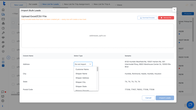196x110 pixels.
Task: Click the New Load button
Action: [18, 5]
